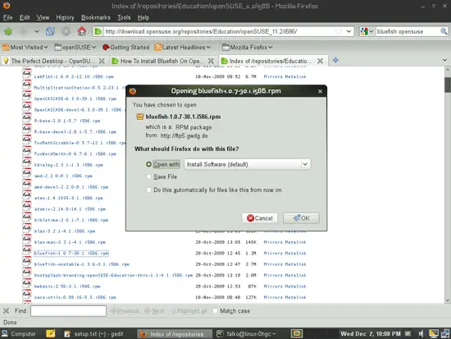Click the Cancel button in dialog

click(260, 218)
